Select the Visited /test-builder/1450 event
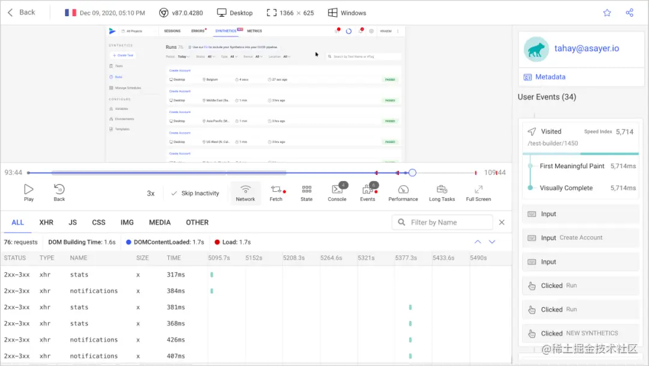The width and height of the screenshot is (649, 366). 580,137
